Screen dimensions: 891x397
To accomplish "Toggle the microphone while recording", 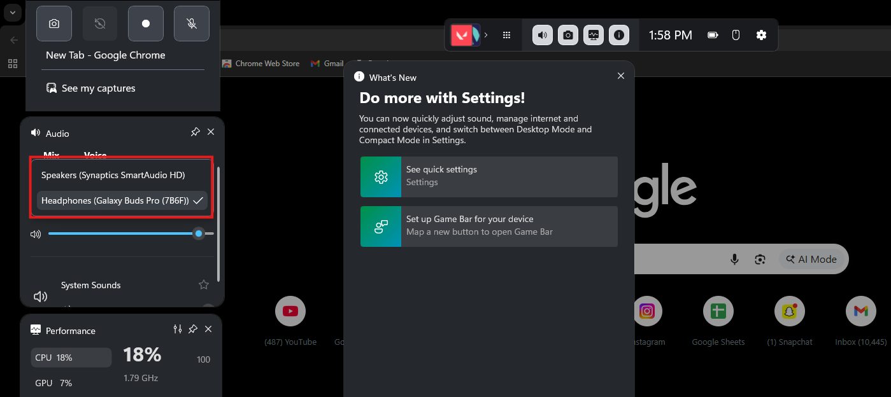I will (x=192, y=24).
